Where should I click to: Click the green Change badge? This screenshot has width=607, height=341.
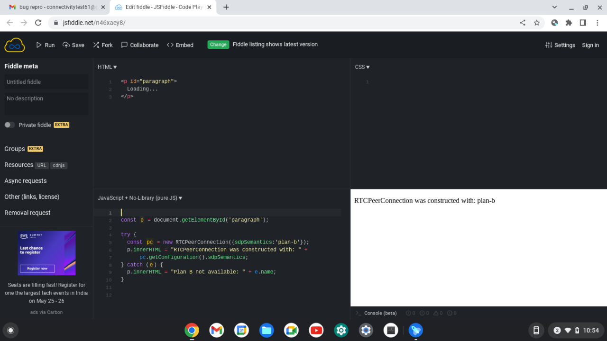point(218,45)
